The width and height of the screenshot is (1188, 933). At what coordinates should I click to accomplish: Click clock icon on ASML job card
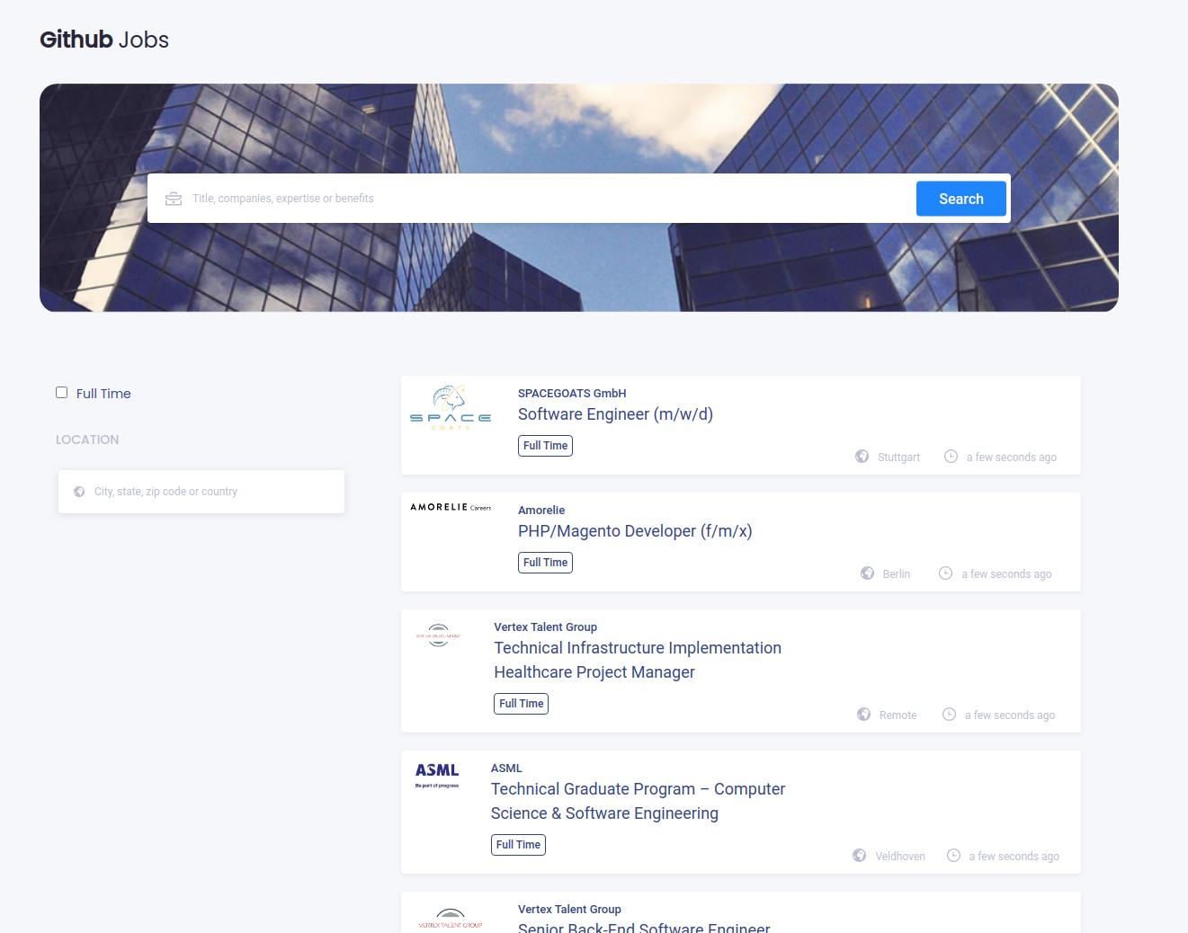(x=953, y=856)
